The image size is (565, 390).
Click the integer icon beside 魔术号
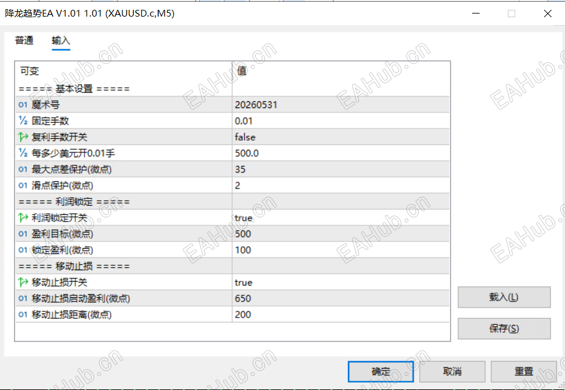coord(23,105)
